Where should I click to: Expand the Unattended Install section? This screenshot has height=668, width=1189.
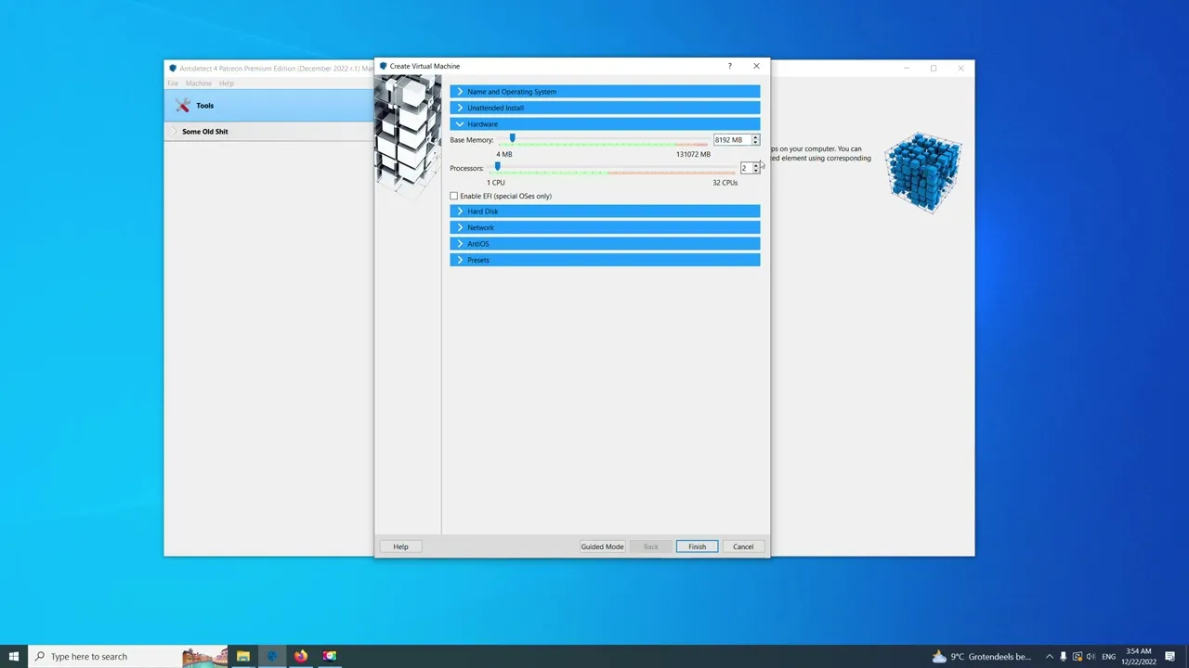[605, 108]
